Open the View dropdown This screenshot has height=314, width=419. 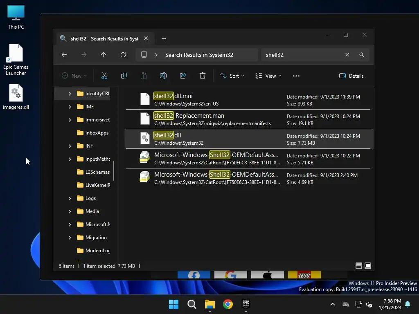(x=268, y=76)
